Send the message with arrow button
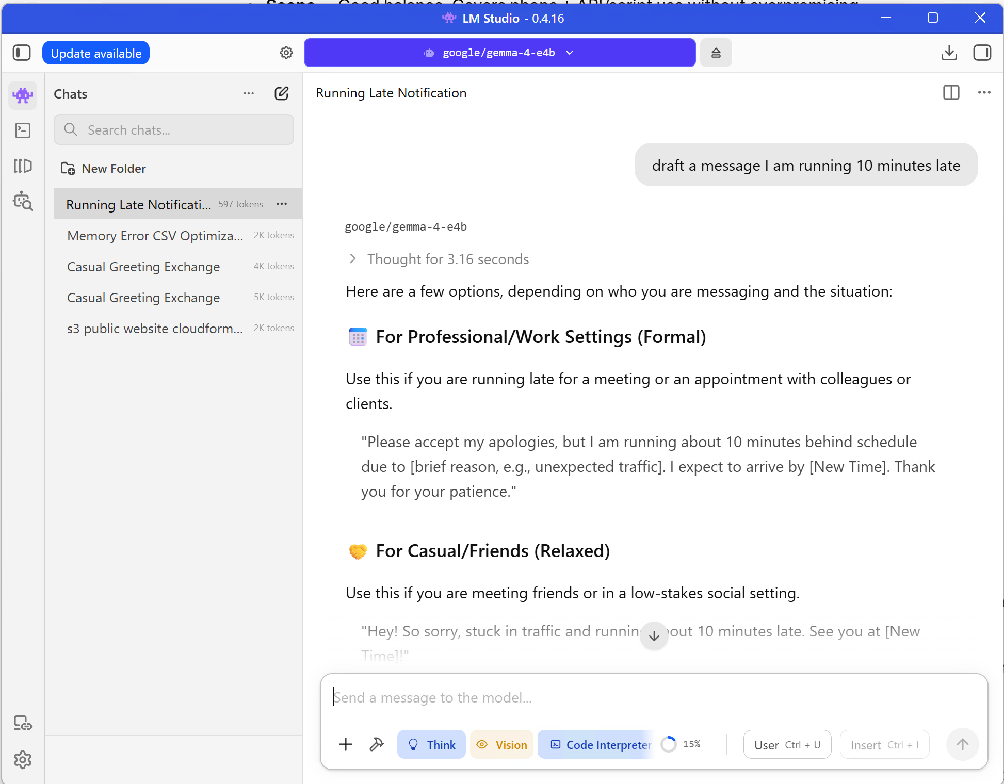The width and height of the screenshot is (1004, 784). (963, 744)
